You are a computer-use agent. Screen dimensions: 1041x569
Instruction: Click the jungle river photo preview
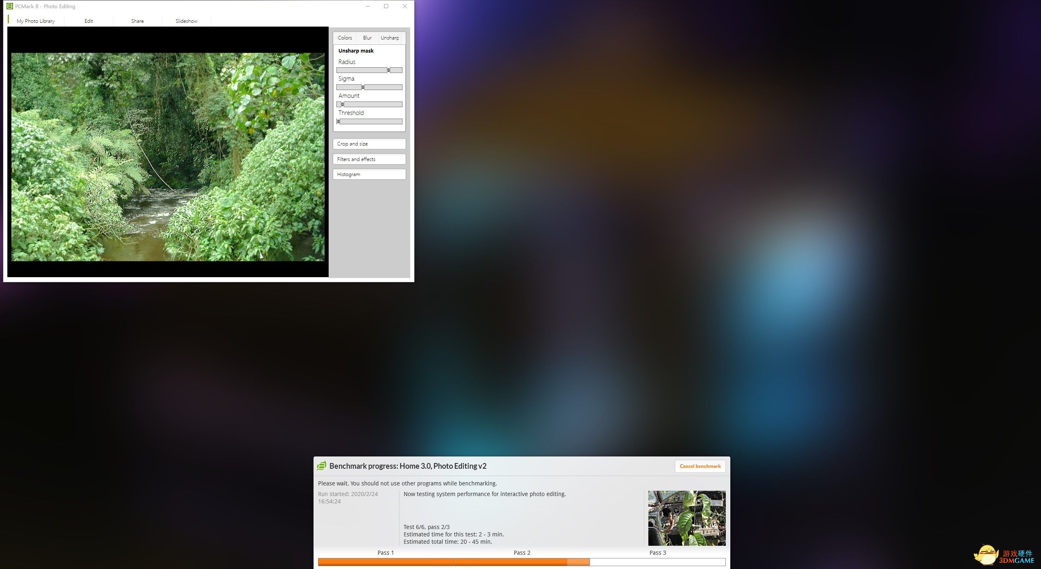[168, 157]
